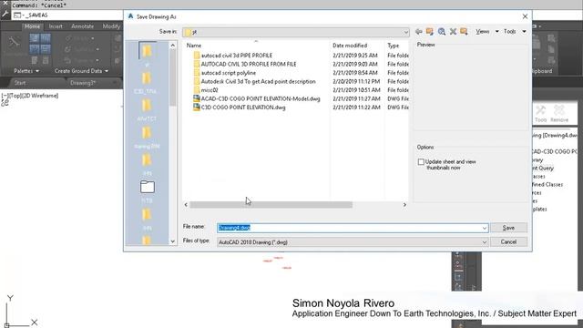Expand the Palettes panel dropdown

(26, 71)
